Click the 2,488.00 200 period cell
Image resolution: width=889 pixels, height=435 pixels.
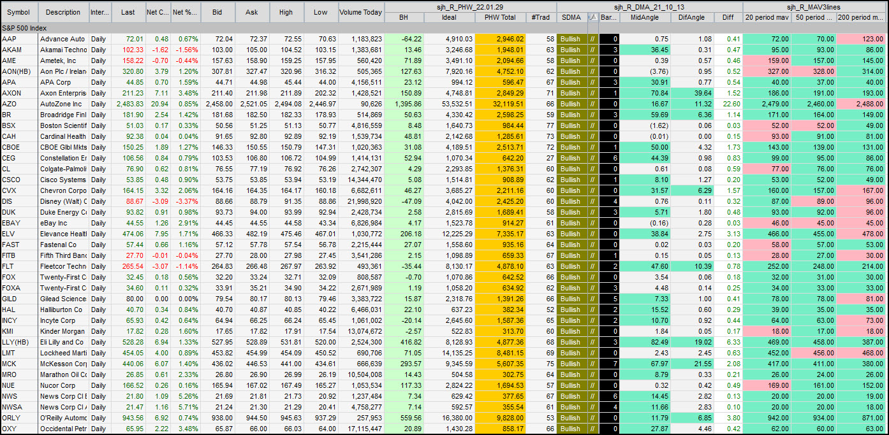click(x=862, y=104)
